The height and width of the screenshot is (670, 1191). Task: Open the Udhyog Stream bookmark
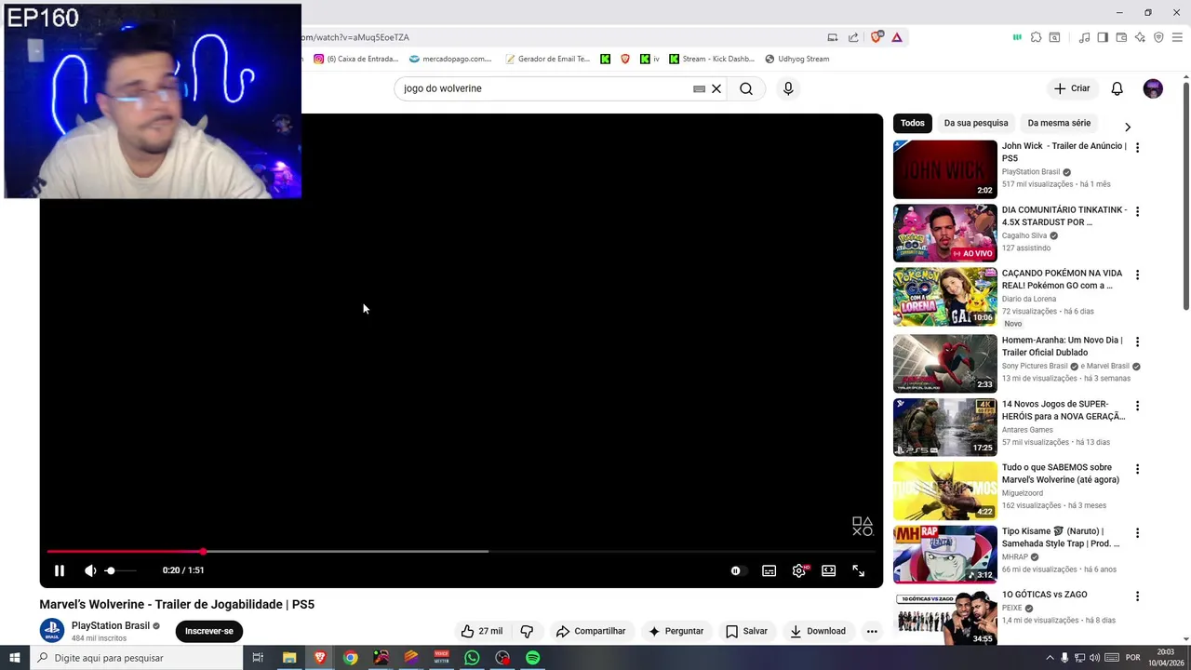click(796, 59)
